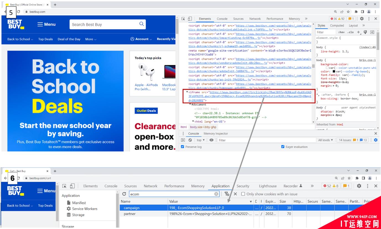Switch to Network tab in top DevTools
The image size is (381, 229).
coord(255,19)
